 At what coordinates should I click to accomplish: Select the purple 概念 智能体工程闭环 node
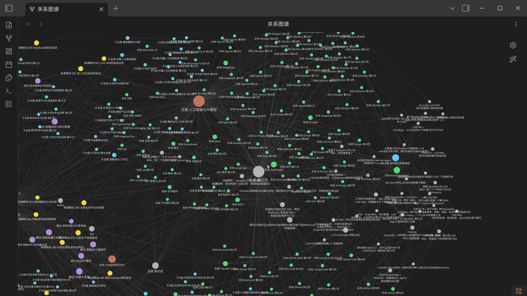click(93, 244)
